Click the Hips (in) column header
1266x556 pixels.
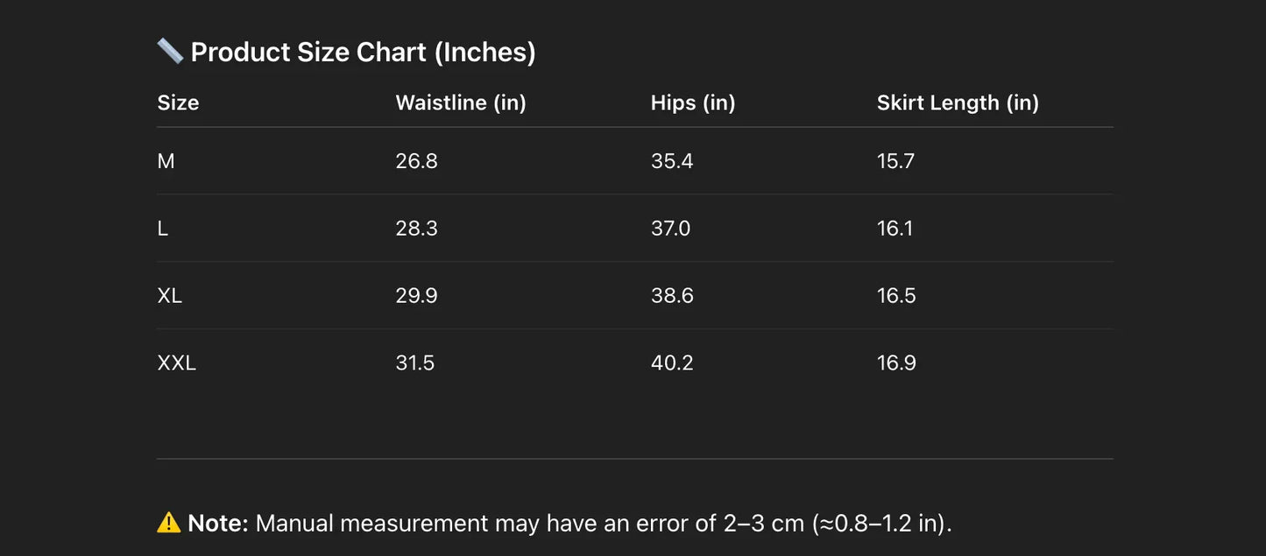(x=693, y=102)
